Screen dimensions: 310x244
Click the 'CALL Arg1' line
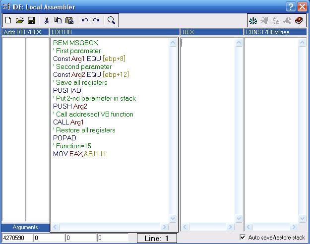pos(68,122)
